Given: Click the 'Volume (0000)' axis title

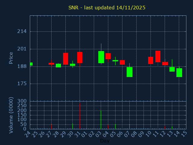Looking at the screenshot, I should [11, 115].
